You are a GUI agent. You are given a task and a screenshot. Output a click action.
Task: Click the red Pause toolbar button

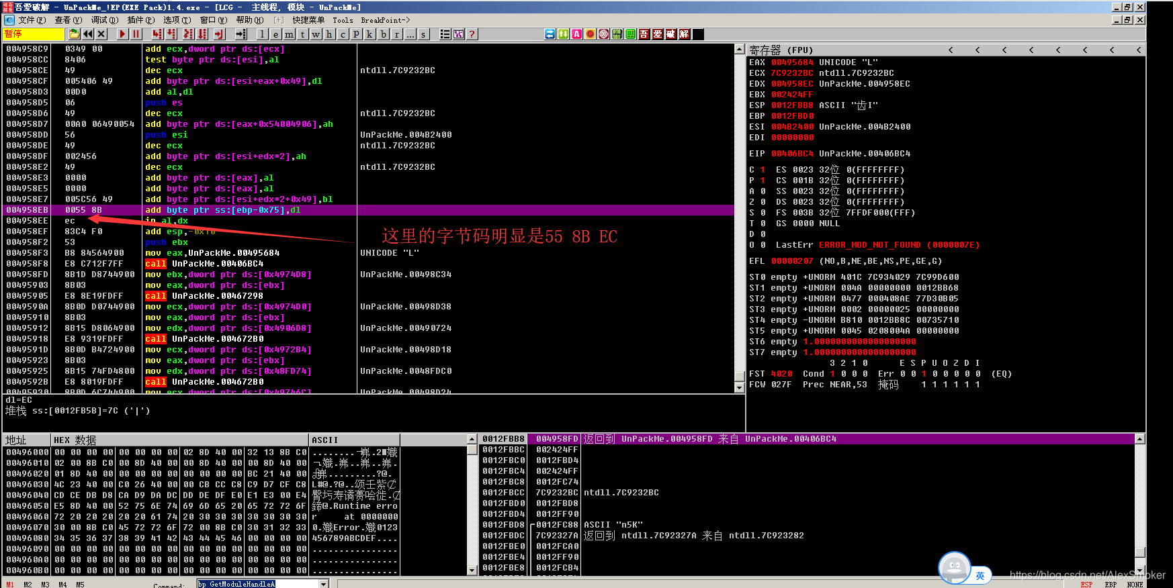tap(136, 34)
